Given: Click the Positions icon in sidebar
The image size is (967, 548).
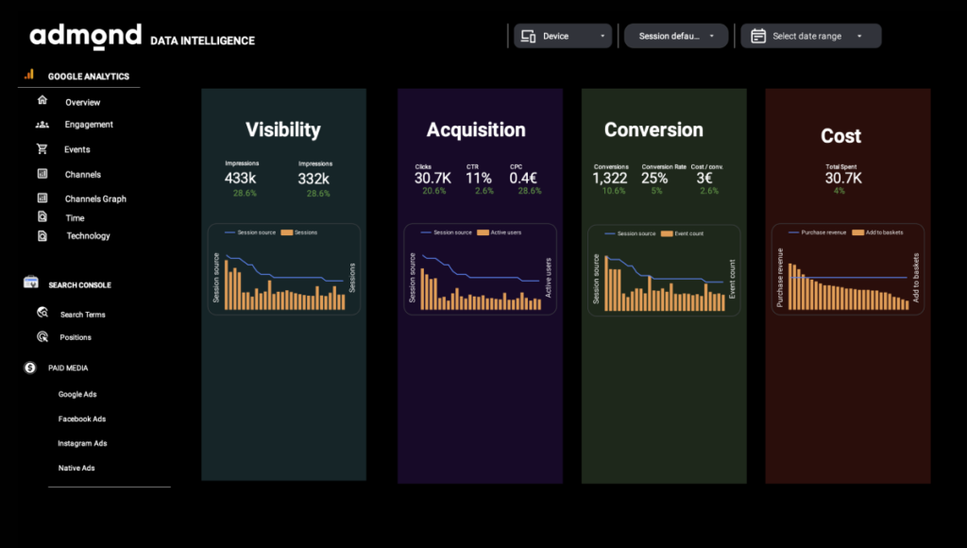Looking at the screenshot, I should [x=42, y=336].
